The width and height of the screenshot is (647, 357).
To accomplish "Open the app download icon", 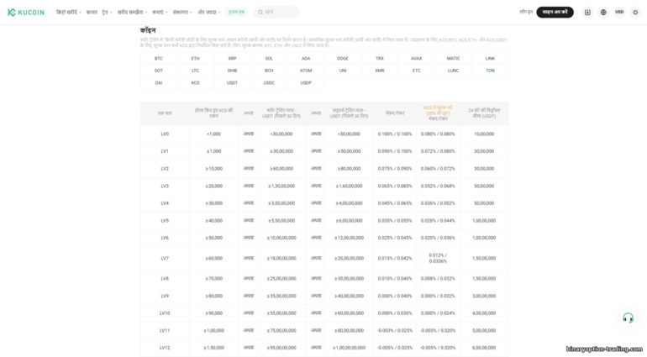I will point(587,13).
